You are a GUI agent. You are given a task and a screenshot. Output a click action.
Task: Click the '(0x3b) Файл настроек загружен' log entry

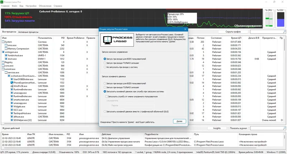click(117, 145)
